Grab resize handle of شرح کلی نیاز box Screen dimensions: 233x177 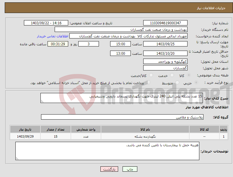pos(42,101)
